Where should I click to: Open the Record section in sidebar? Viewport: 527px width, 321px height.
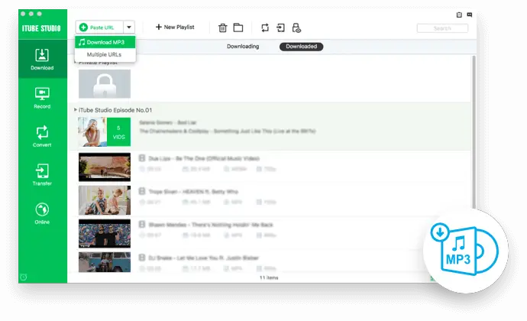(42, 98)
